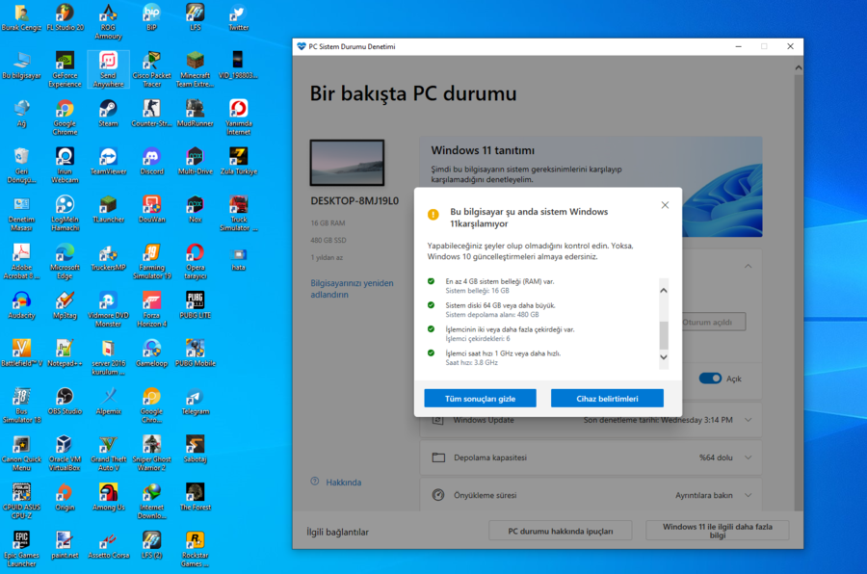Select the Iriun Webcam icon

point(65,166)
